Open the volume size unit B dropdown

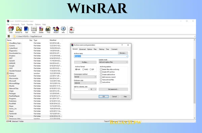[93, 89]
